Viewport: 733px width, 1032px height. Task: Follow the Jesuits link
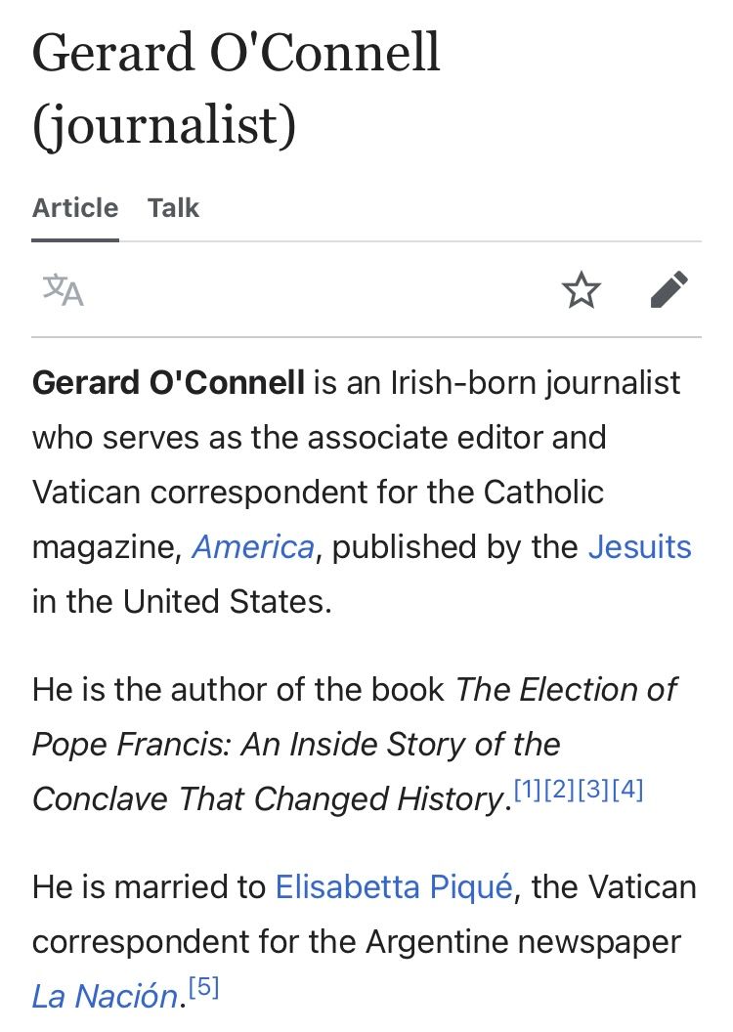pos(639,547)
